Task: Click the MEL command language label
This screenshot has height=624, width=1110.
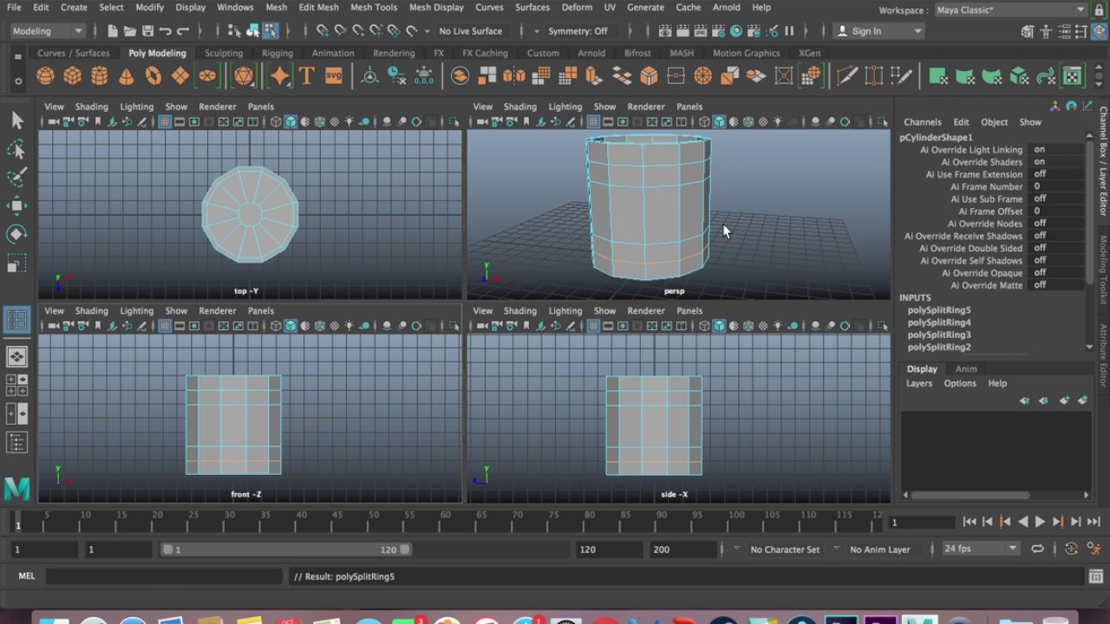Action: tap(27, 576)
